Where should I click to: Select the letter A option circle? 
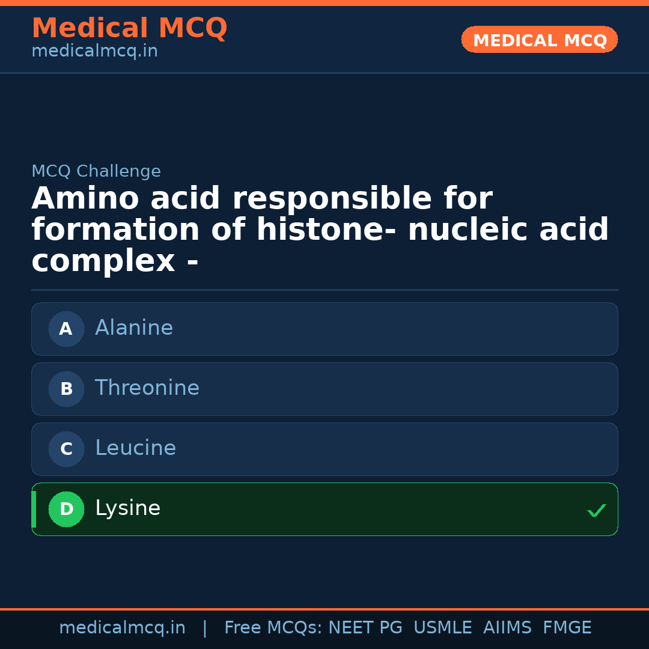(x=66, y=329)
